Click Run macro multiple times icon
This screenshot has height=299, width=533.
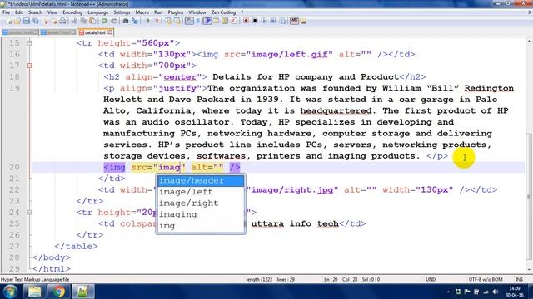point(273,21)
